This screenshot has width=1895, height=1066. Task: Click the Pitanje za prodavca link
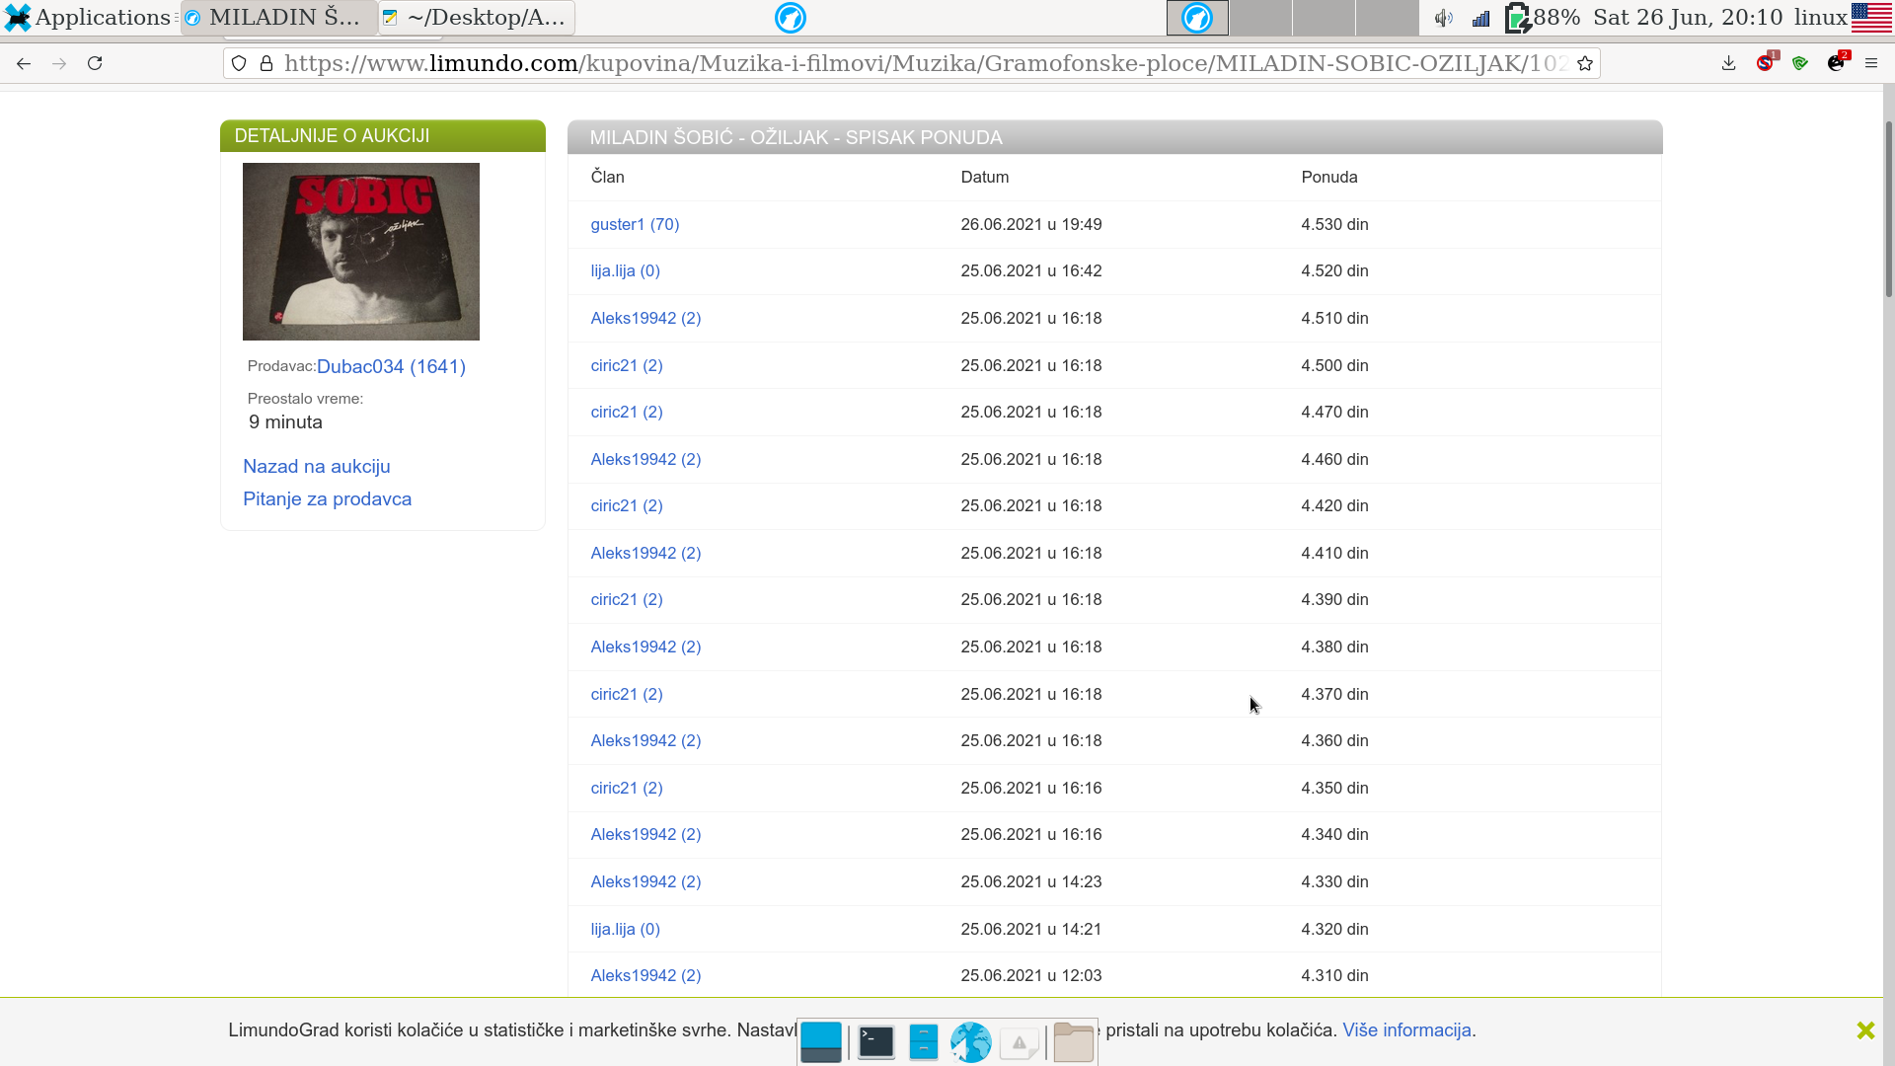327,498
